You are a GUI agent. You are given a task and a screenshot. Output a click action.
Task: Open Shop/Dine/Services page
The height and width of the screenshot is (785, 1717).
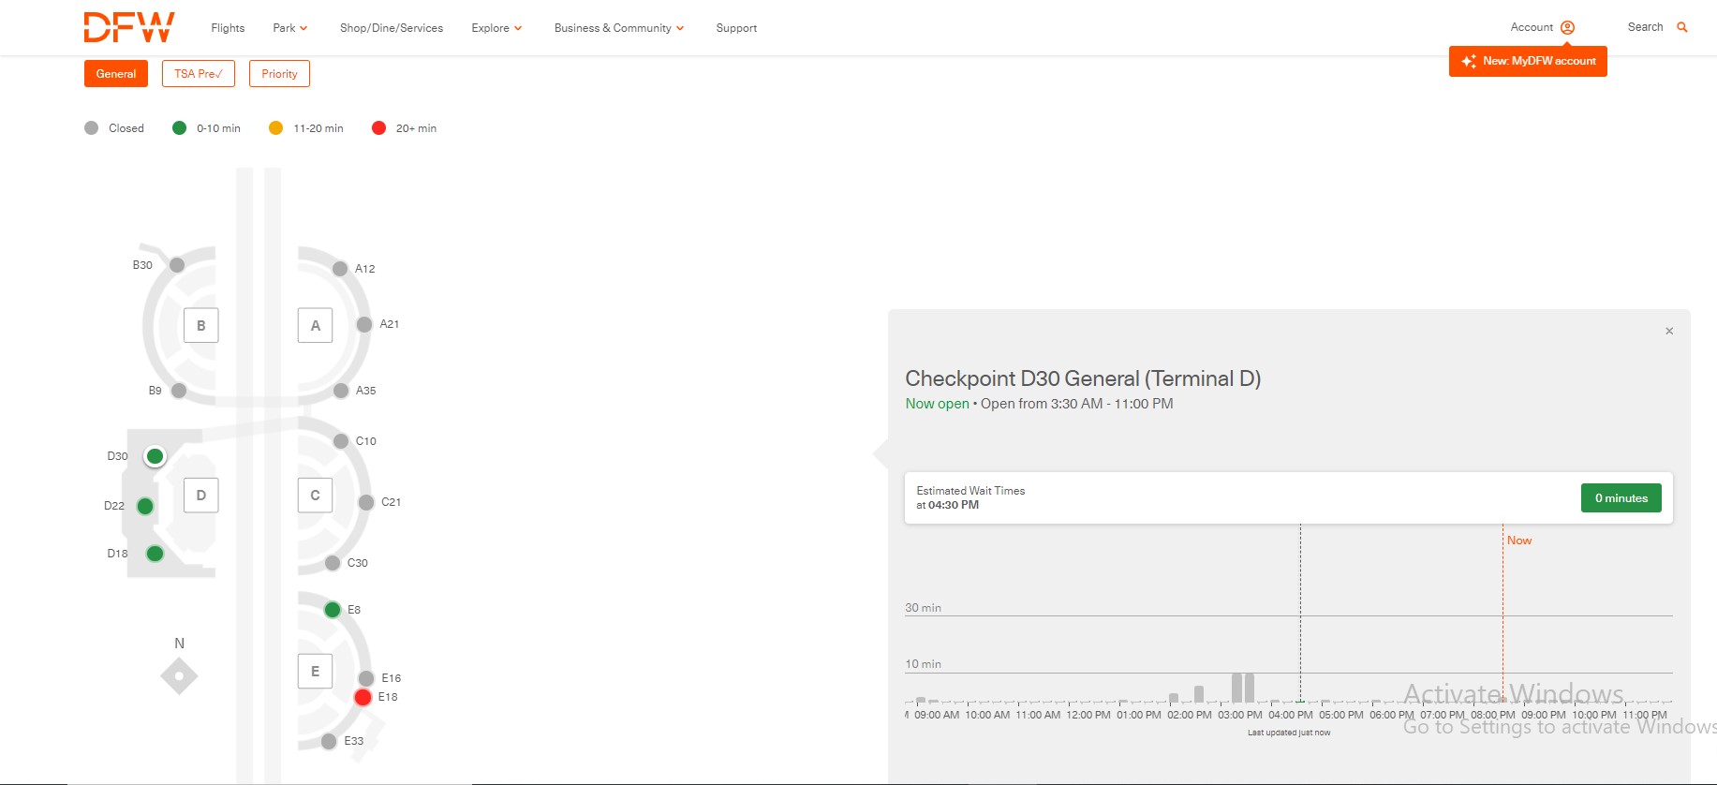(x=392, y=28)
